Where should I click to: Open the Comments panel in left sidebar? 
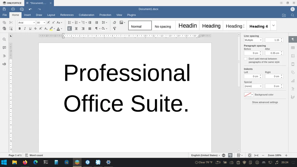click(x=4, y=48)
